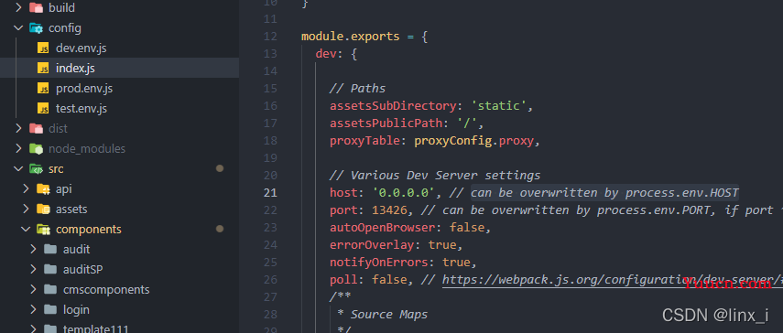
Task: Click the api folder icon
Action: (43, 189)
